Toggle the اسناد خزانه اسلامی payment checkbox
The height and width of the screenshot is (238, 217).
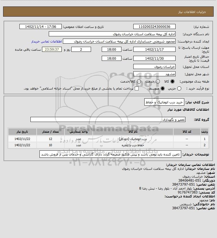coord(137,88)
